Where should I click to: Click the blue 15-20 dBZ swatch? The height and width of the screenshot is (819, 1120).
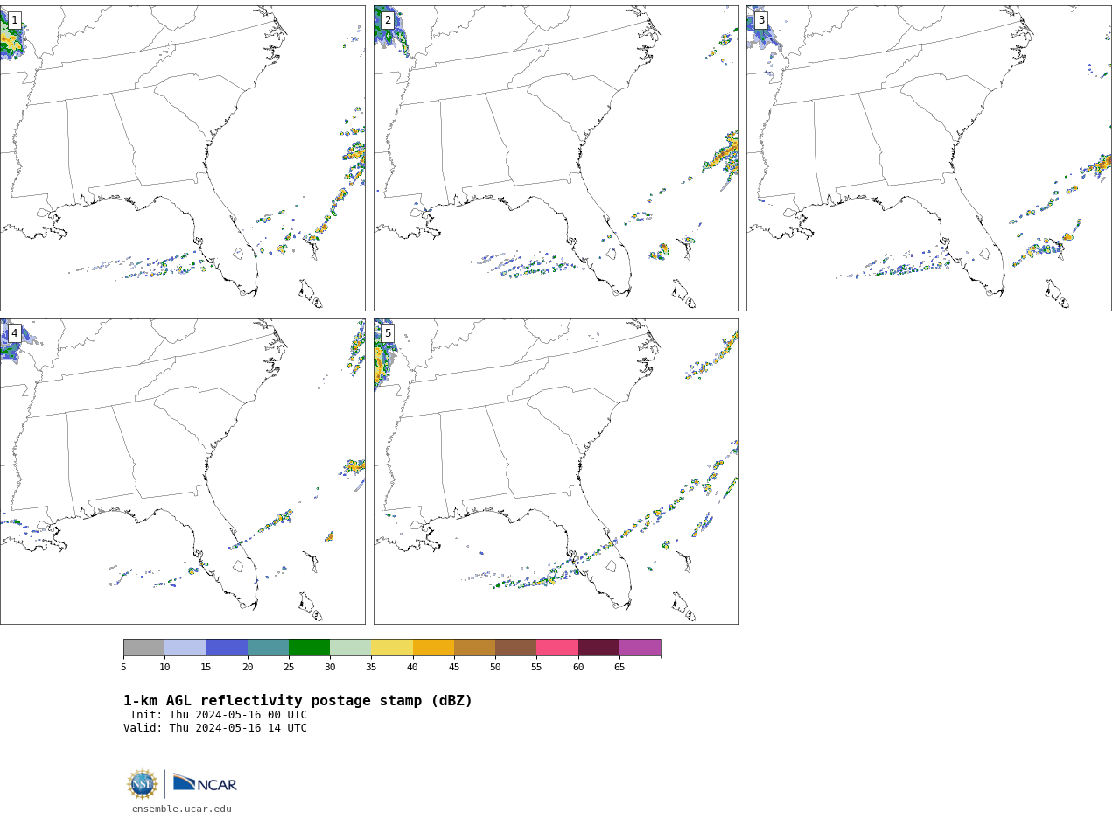[x=227, y=647]
